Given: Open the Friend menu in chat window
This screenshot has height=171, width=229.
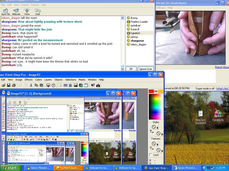Looking at the screenshot, I should 25,5.
